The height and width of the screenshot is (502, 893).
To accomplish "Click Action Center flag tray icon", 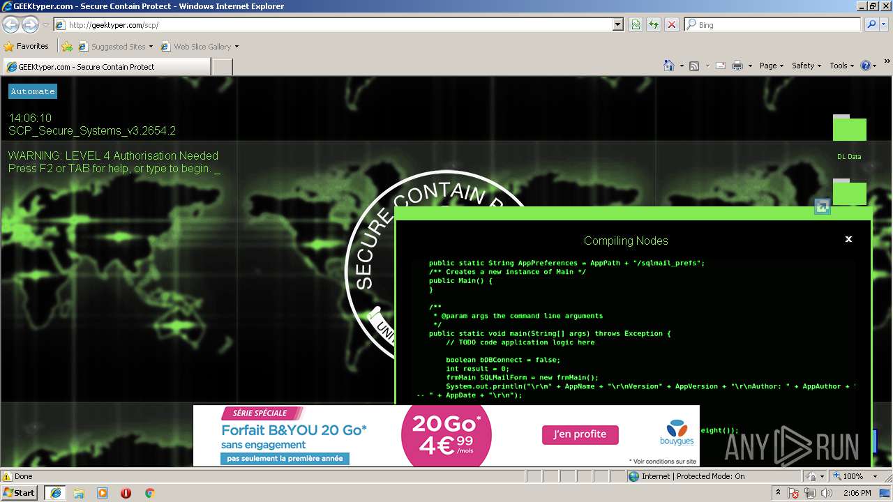I will [x=794, y=493].
